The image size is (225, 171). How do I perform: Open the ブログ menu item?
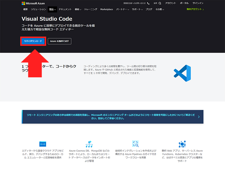pyautogui.click(x=149, y=9)
